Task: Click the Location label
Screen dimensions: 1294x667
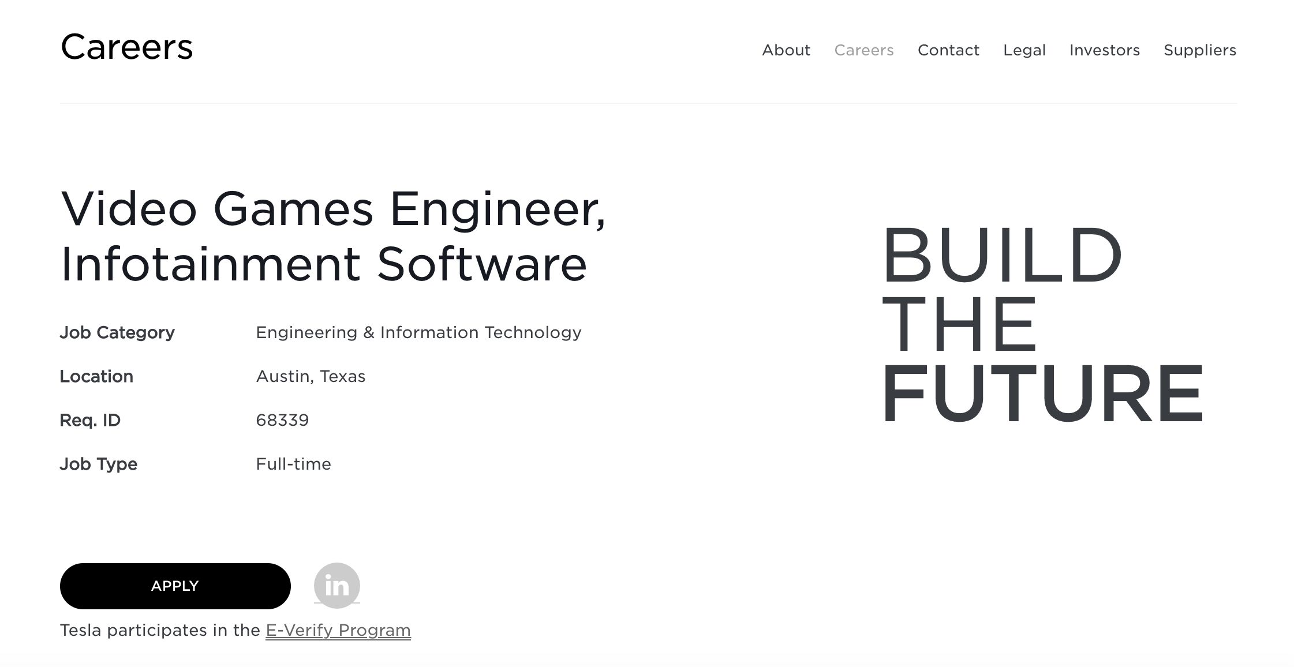Action: point(96,376)
